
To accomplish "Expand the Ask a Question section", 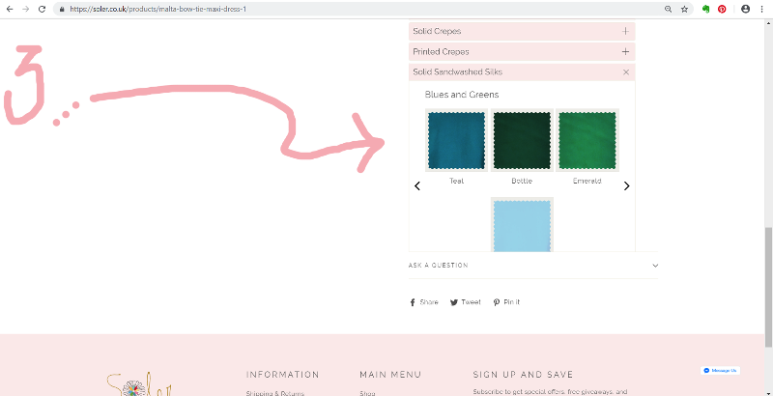I will 533,266.
